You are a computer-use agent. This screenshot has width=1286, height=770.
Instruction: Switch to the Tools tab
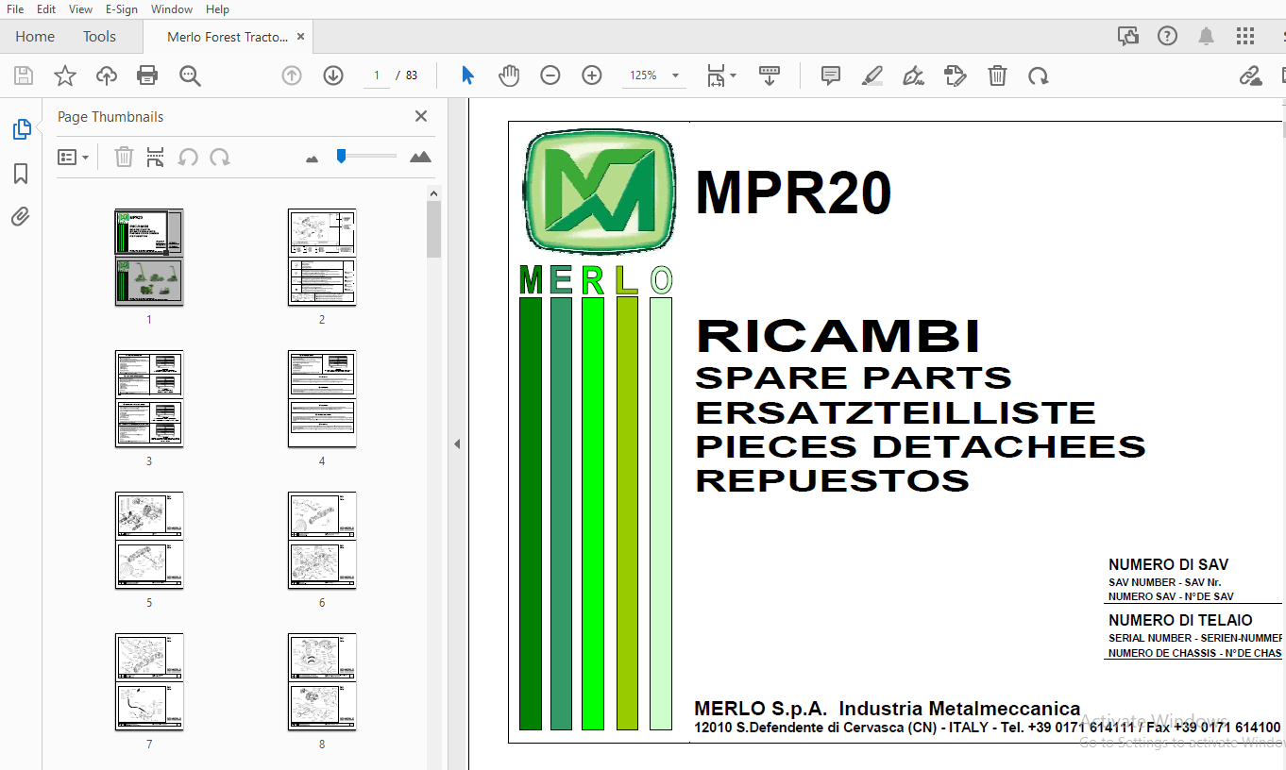coord(99,37)
